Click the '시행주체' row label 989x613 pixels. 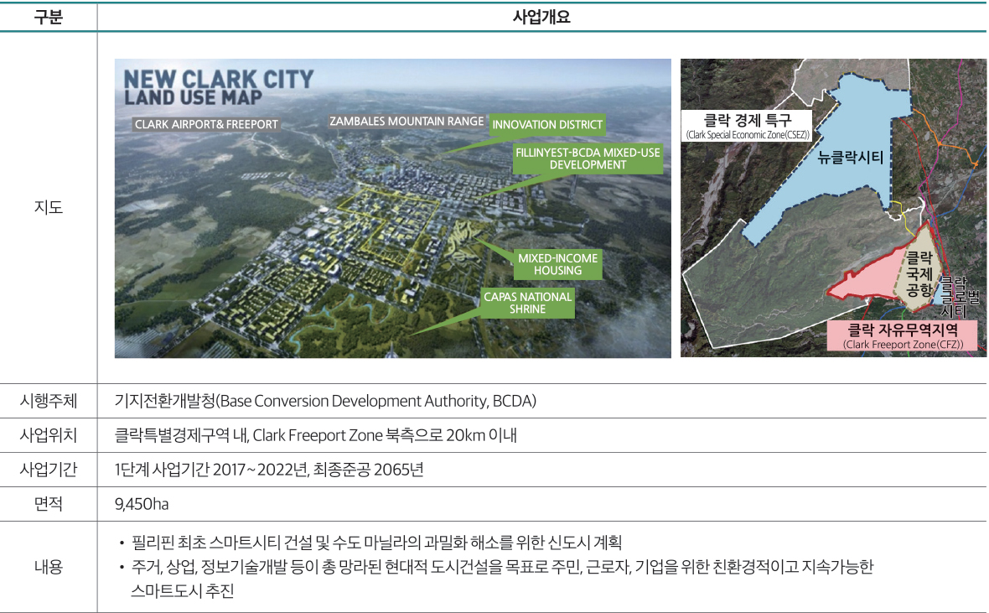(x=49, y=401)
